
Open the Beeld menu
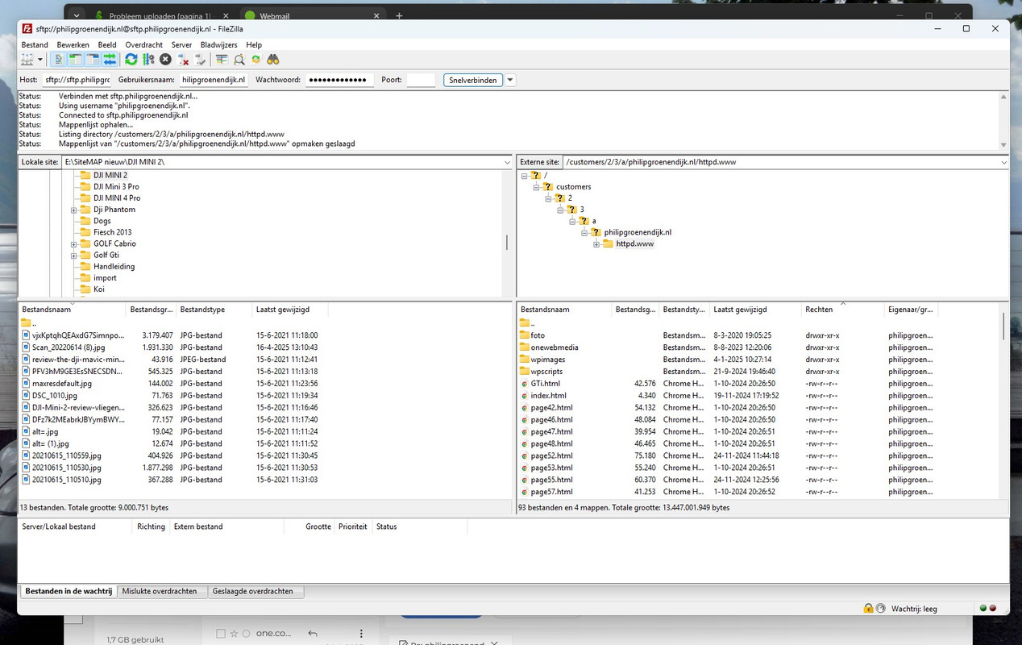[107, 45]
